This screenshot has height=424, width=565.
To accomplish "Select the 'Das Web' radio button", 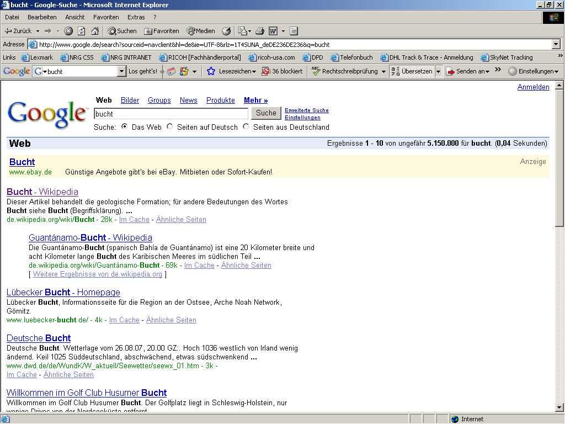I will click(x=124, y=126).
